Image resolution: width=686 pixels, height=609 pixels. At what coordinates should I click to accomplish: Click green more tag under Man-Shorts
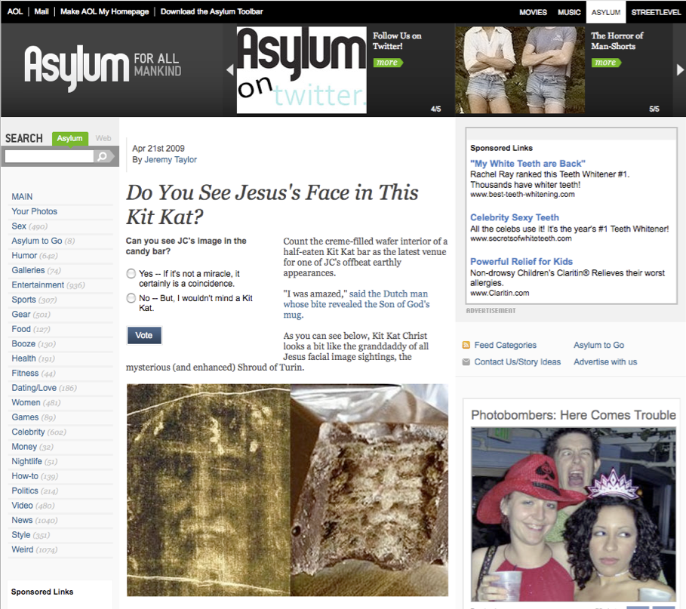(x=606, y=63)
